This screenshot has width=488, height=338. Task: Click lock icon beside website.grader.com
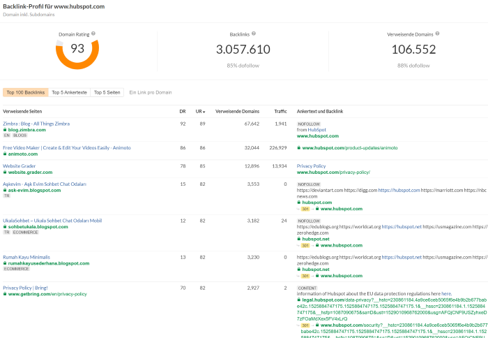coord(5,172)
